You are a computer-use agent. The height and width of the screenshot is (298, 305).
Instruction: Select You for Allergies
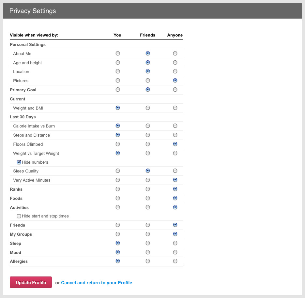click(x=118, y=261)
